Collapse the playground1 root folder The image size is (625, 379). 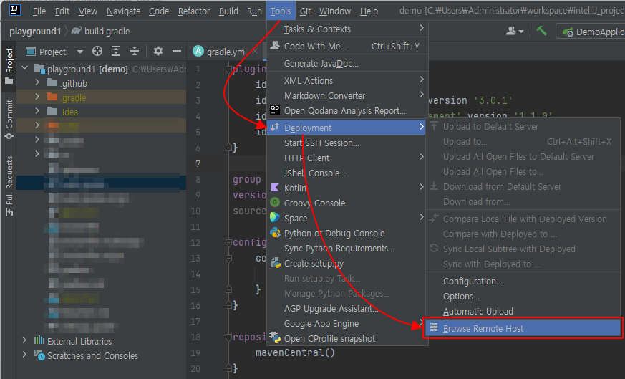[x=25, y=68]
